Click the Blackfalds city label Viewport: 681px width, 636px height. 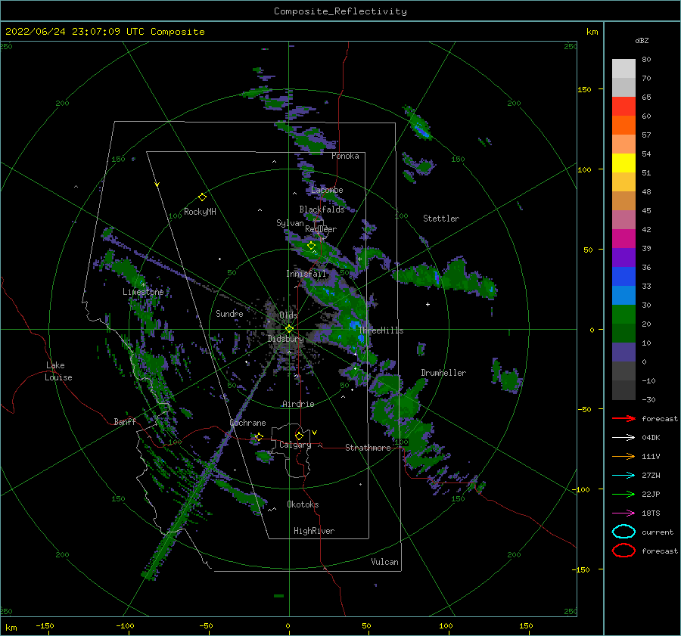click(322, 209)
